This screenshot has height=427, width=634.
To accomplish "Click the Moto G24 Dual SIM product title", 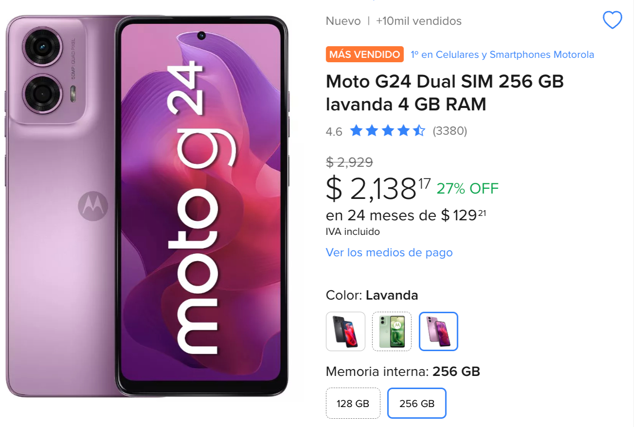I will coord(445,93).
